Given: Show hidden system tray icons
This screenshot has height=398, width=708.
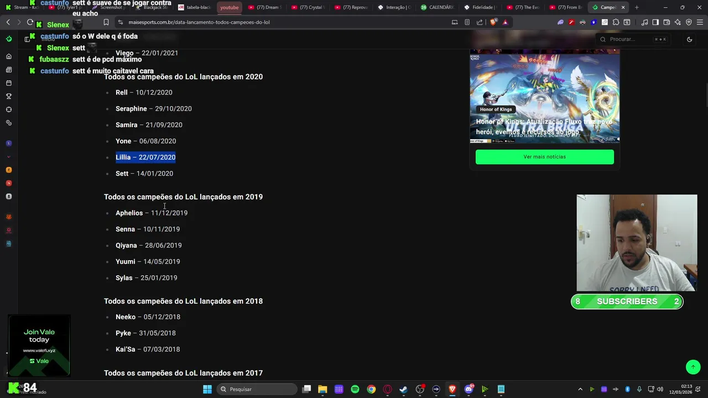Looking at the screenshot, I should click(580, 389).
